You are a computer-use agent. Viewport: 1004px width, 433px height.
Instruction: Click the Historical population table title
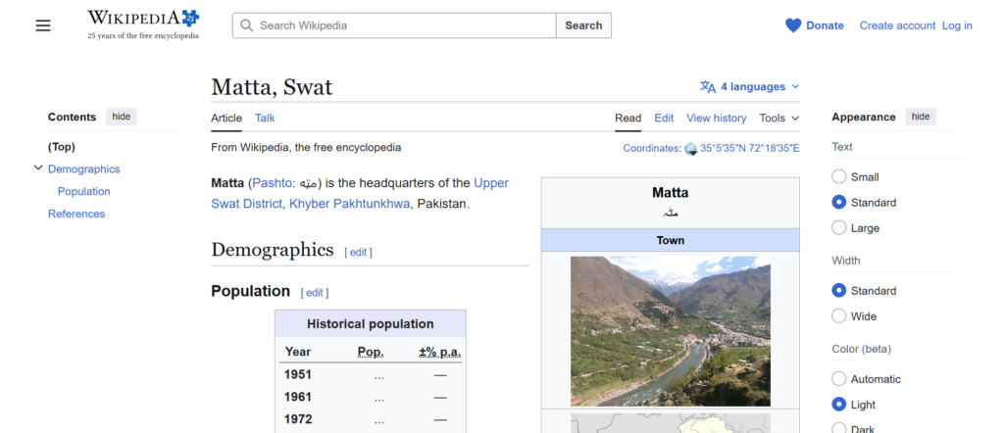370,323
